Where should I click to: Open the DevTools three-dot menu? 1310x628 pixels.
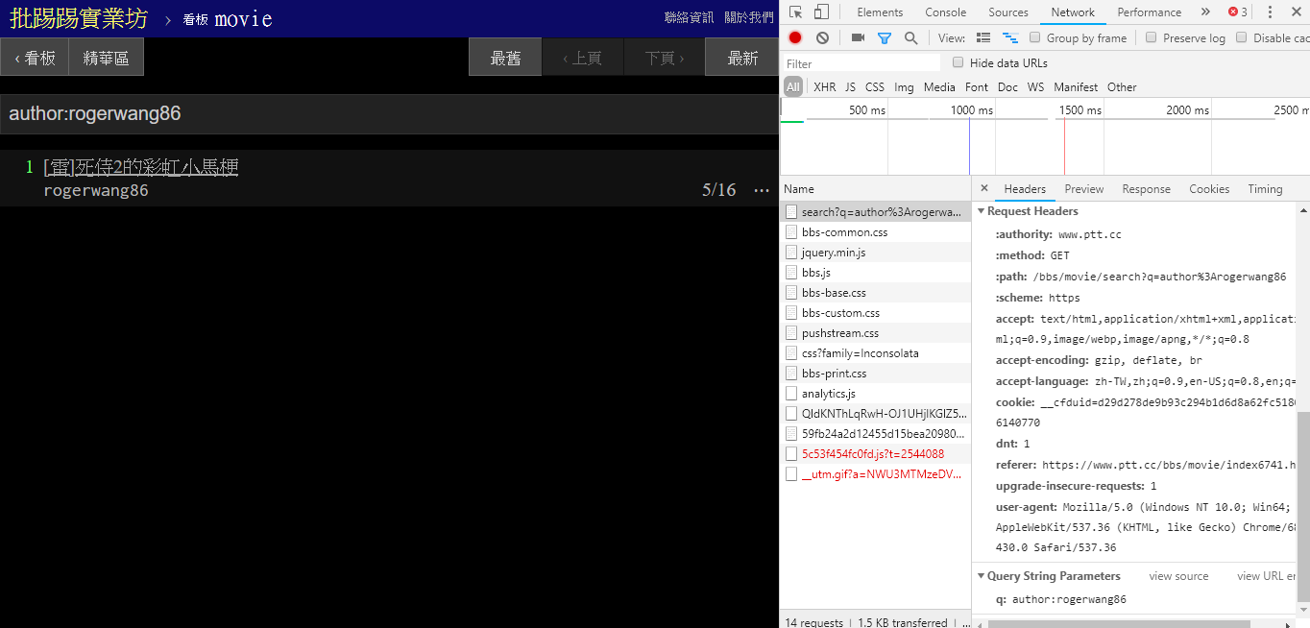(x=1270, y=12)
